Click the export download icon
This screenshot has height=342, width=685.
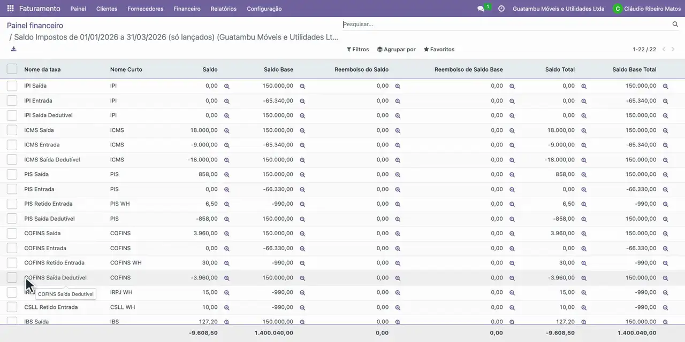coord(13,49)
